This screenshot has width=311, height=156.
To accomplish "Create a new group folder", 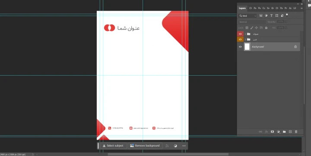I will [284, 132].
